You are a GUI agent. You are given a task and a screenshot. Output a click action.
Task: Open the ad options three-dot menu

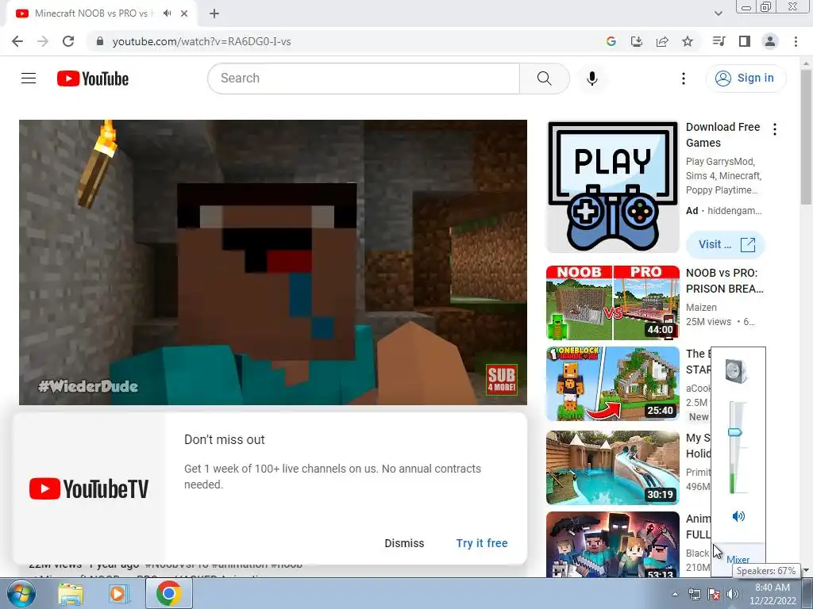pos(775,129)
